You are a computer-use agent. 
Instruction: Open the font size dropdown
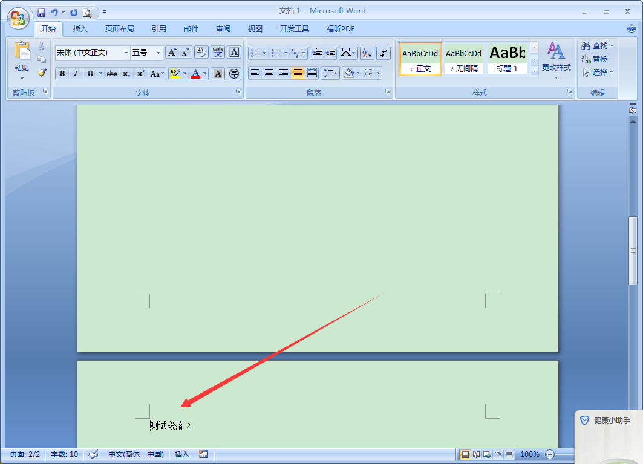pyautogui.click(x=160, y=53)
